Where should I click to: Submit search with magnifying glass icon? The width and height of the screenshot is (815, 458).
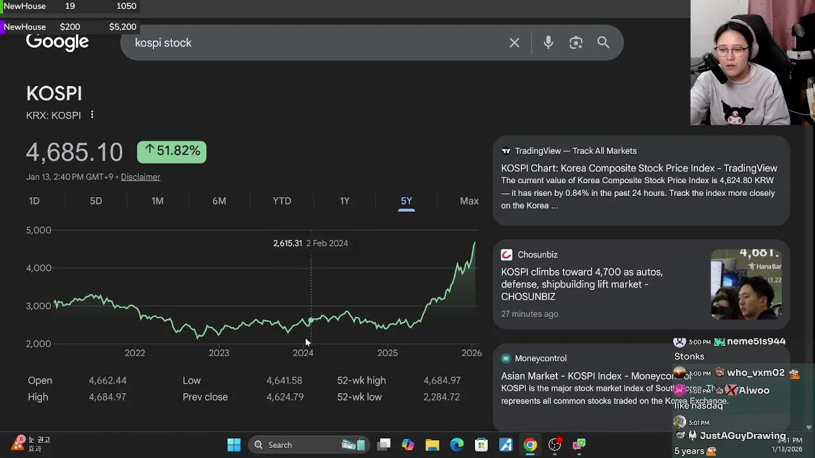[x=604, y=43]
